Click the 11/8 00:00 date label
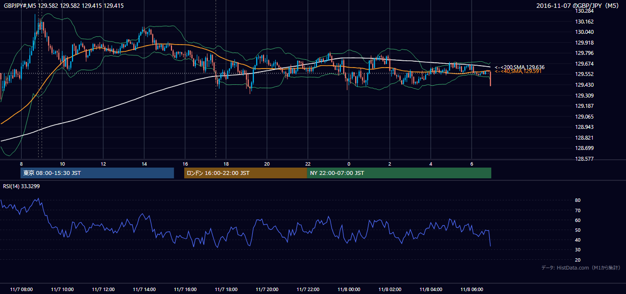 tap(348, 290)
